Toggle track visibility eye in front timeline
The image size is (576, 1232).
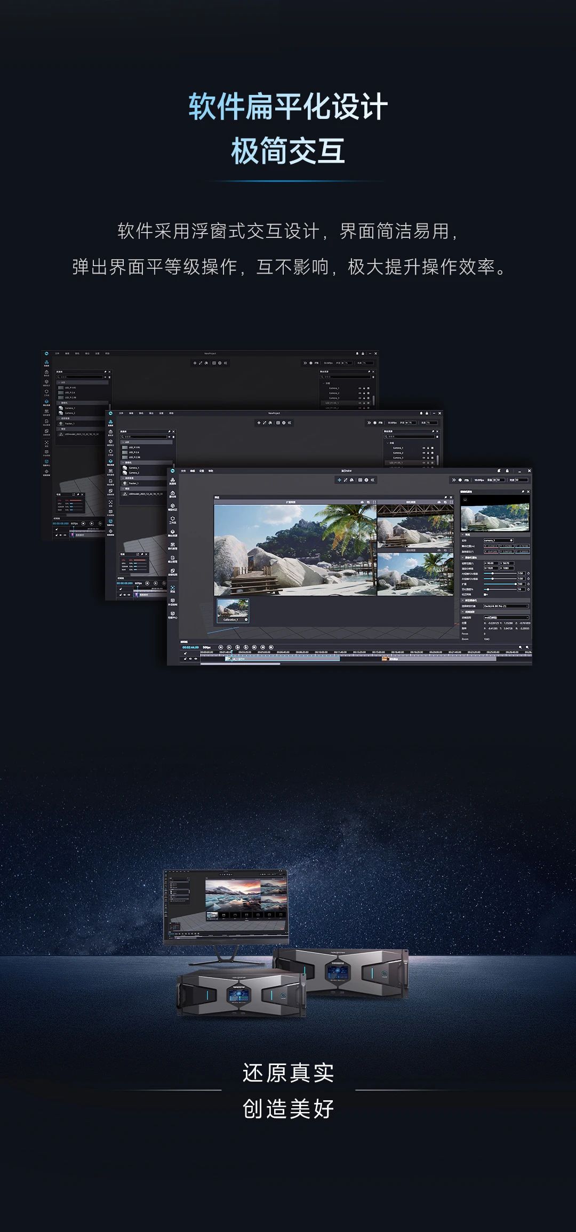coord(196,659)
